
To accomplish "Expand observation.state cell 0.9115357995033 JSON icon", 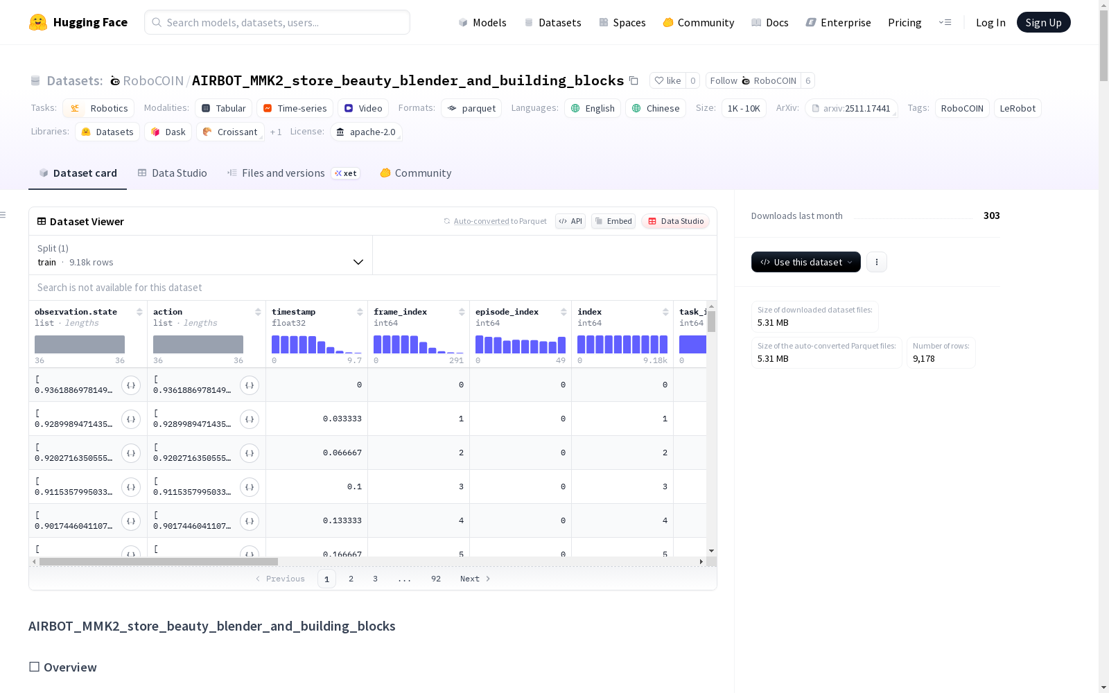I will (131, 487).
